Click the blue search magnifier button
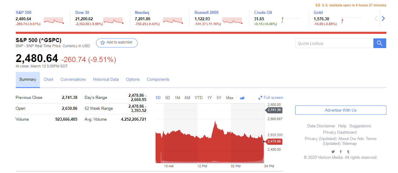The width and height of the screenshot is (398, 173). 379,43
